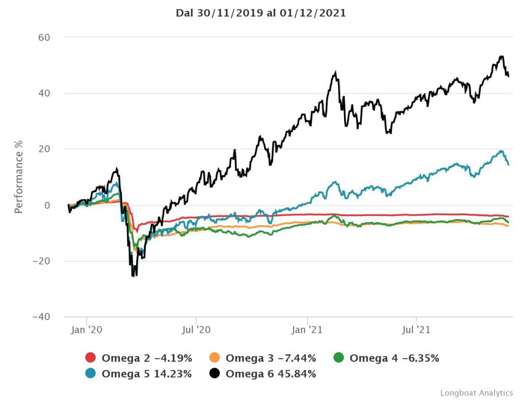522x400 pixels.
Task: Click the green Omega 4 legend dot
Action: click(339, 358)
